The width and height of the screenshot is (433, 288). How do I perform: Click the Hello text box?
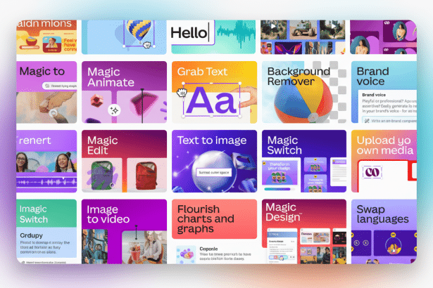(x=192, y=33)
